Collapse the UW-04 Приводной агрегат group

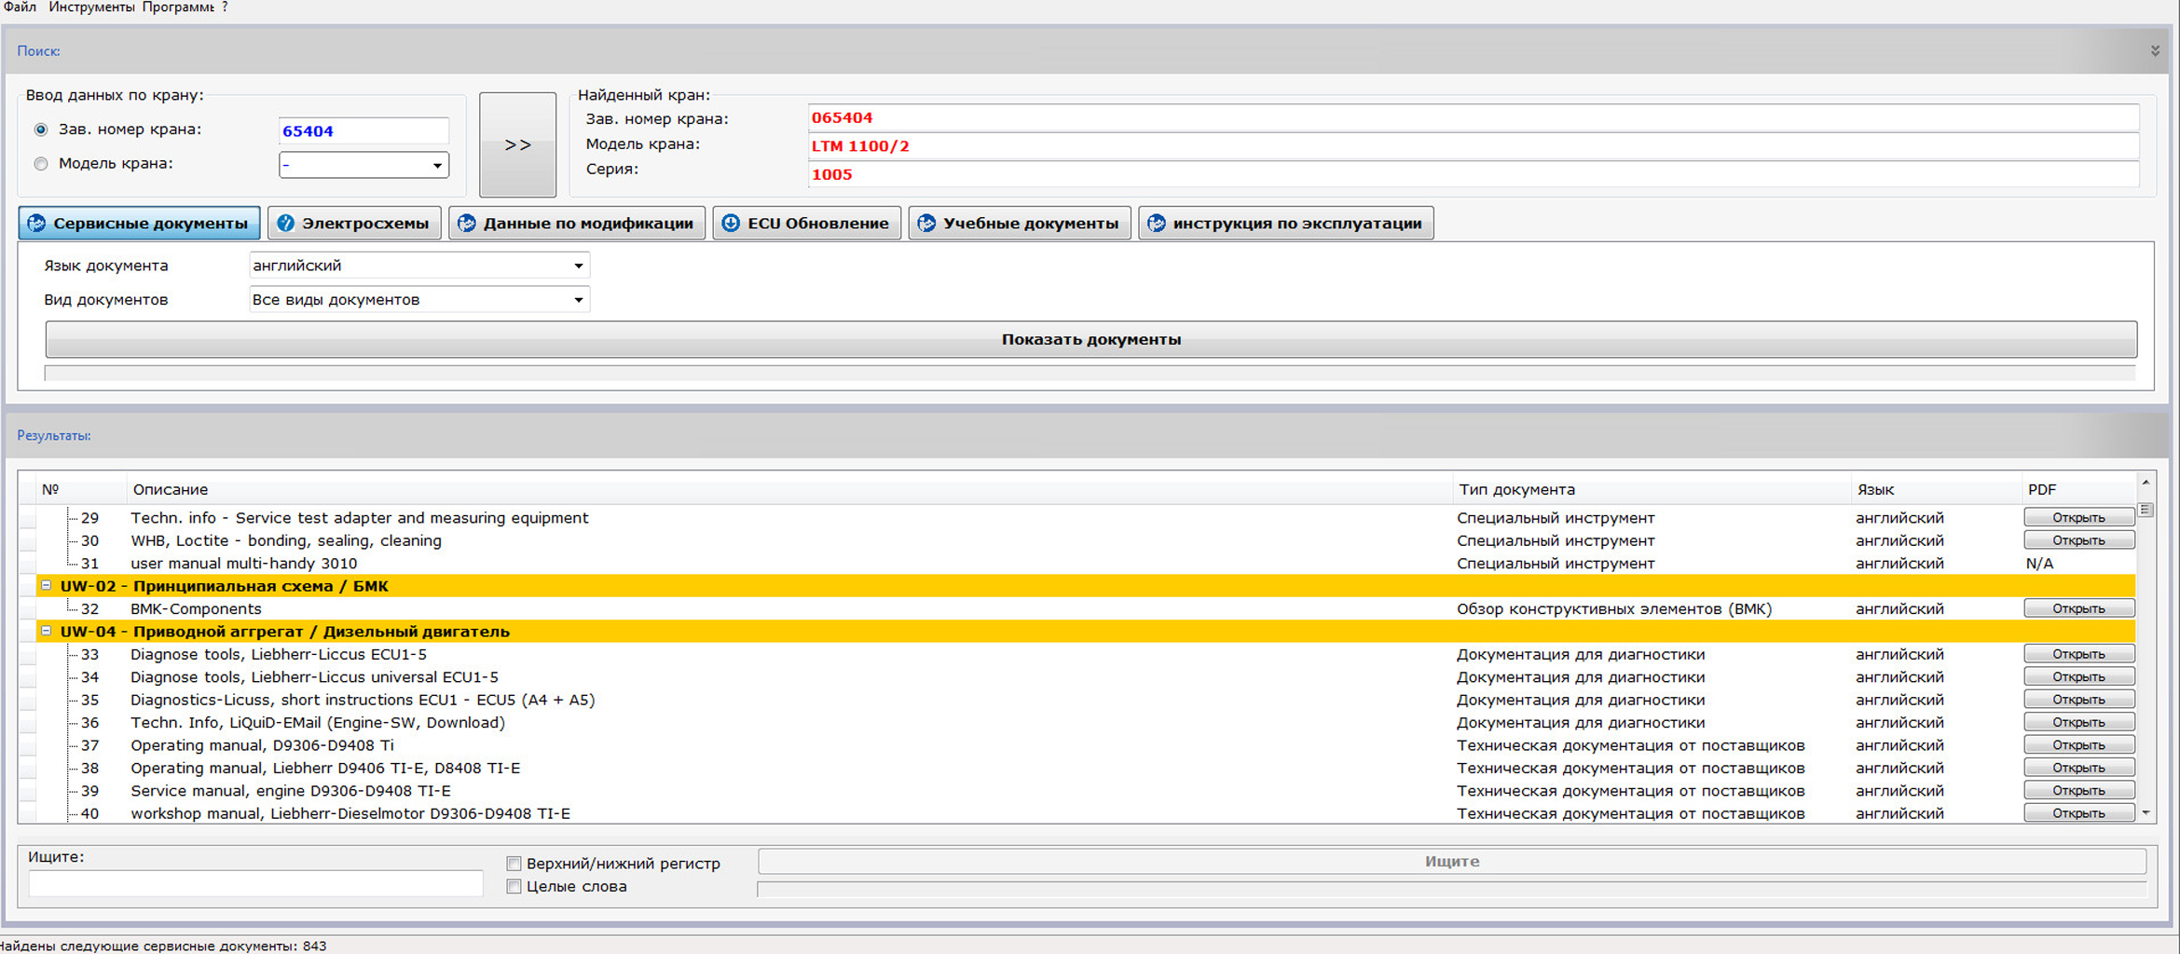tap(46, 632)
